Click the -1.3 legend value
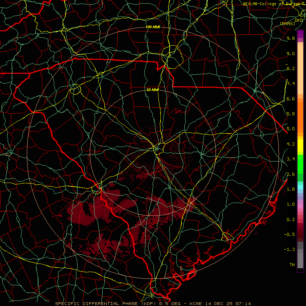Screen dimensions: 306x306 (289, 250)
